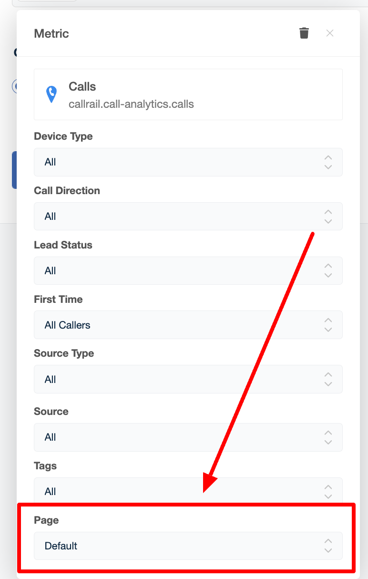Click the Metric panel heading
Viewport: 368px width, 579px height.
(51, 33)
